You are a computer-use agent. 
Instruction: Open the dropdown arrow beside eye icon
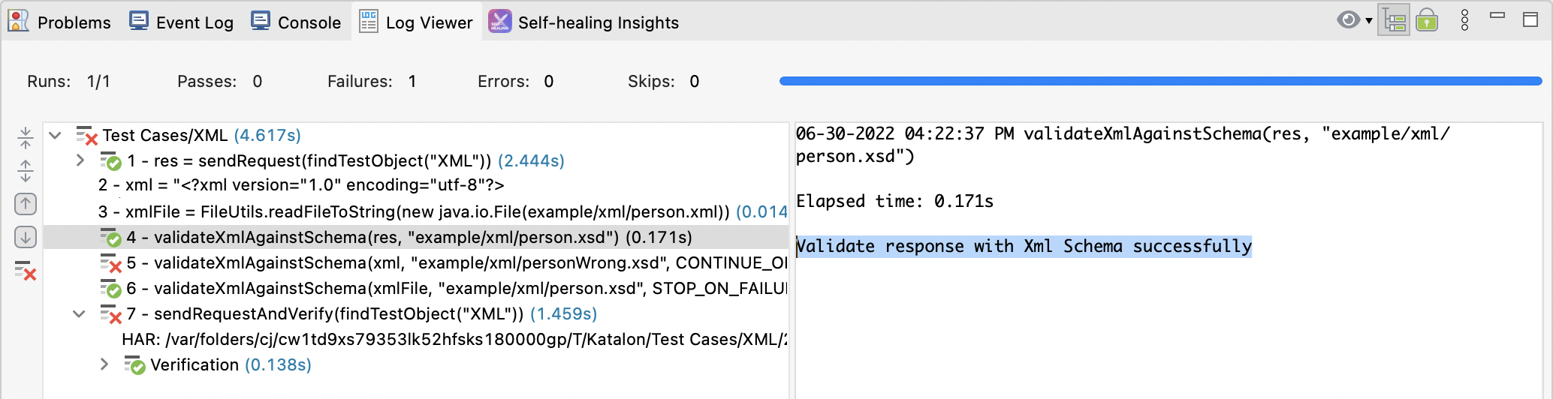pos(1369,20)
